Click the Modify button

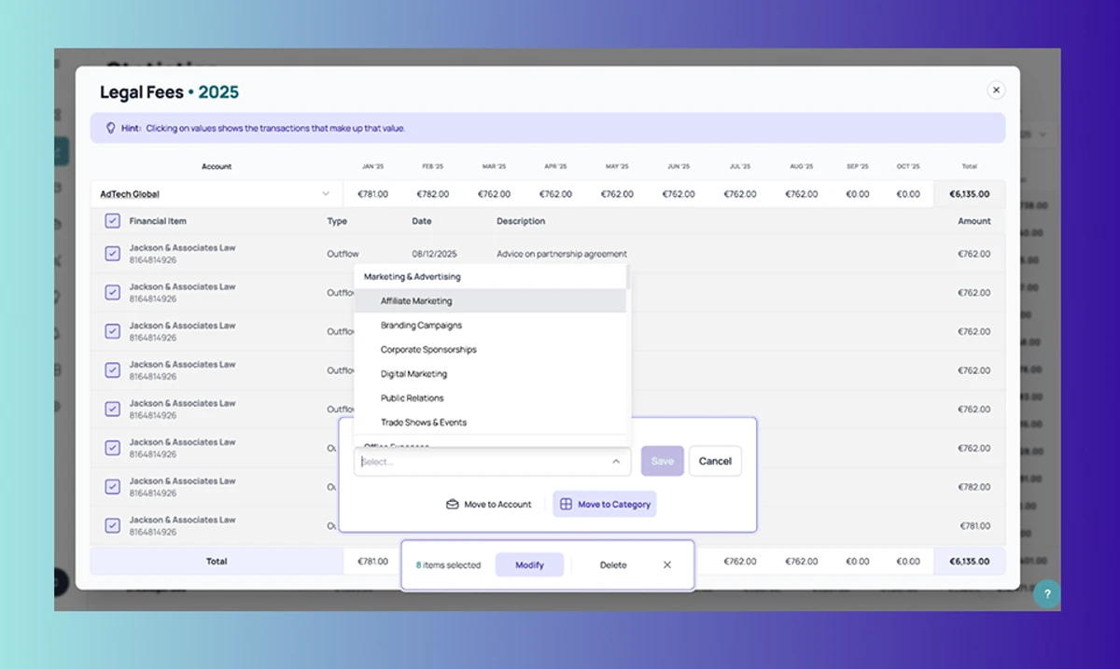pos(529,564)
